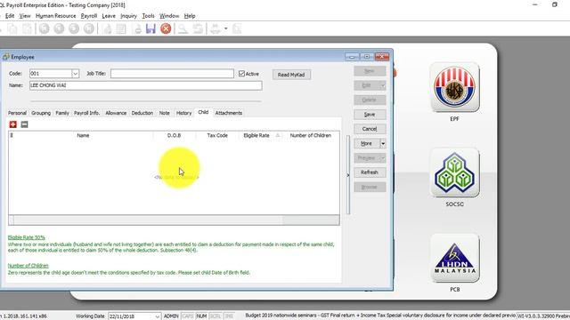This screenshot has width=570, height=320.
Task: Go to previous record toolbar icon
Action: [x=60, y=28]
